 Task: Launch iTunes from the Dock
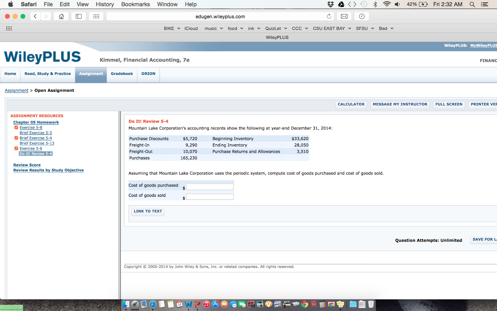(x=206, y=304)
